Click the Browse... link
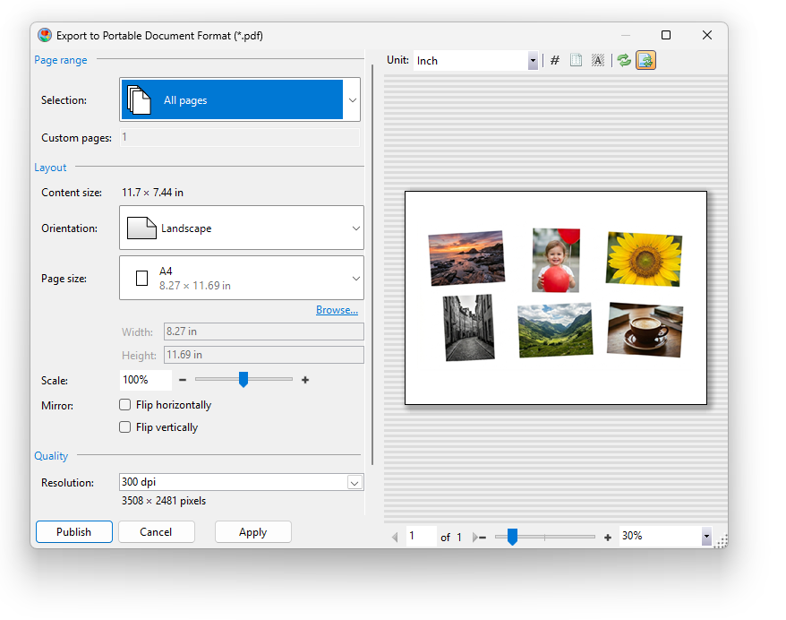This screenshot has width=786, height=620. pos(337,310)
